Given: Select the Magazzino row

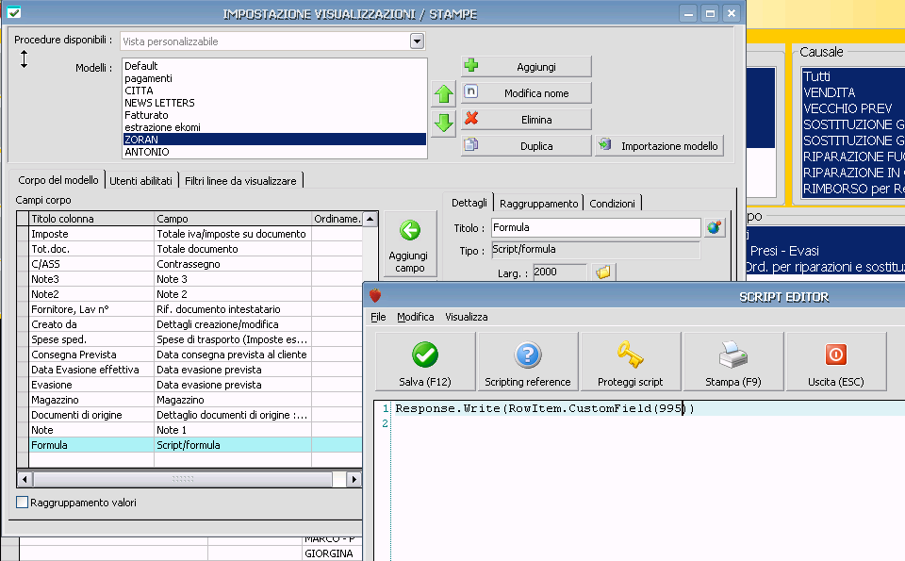Looking at the screenshot, I should coord(196,400).
